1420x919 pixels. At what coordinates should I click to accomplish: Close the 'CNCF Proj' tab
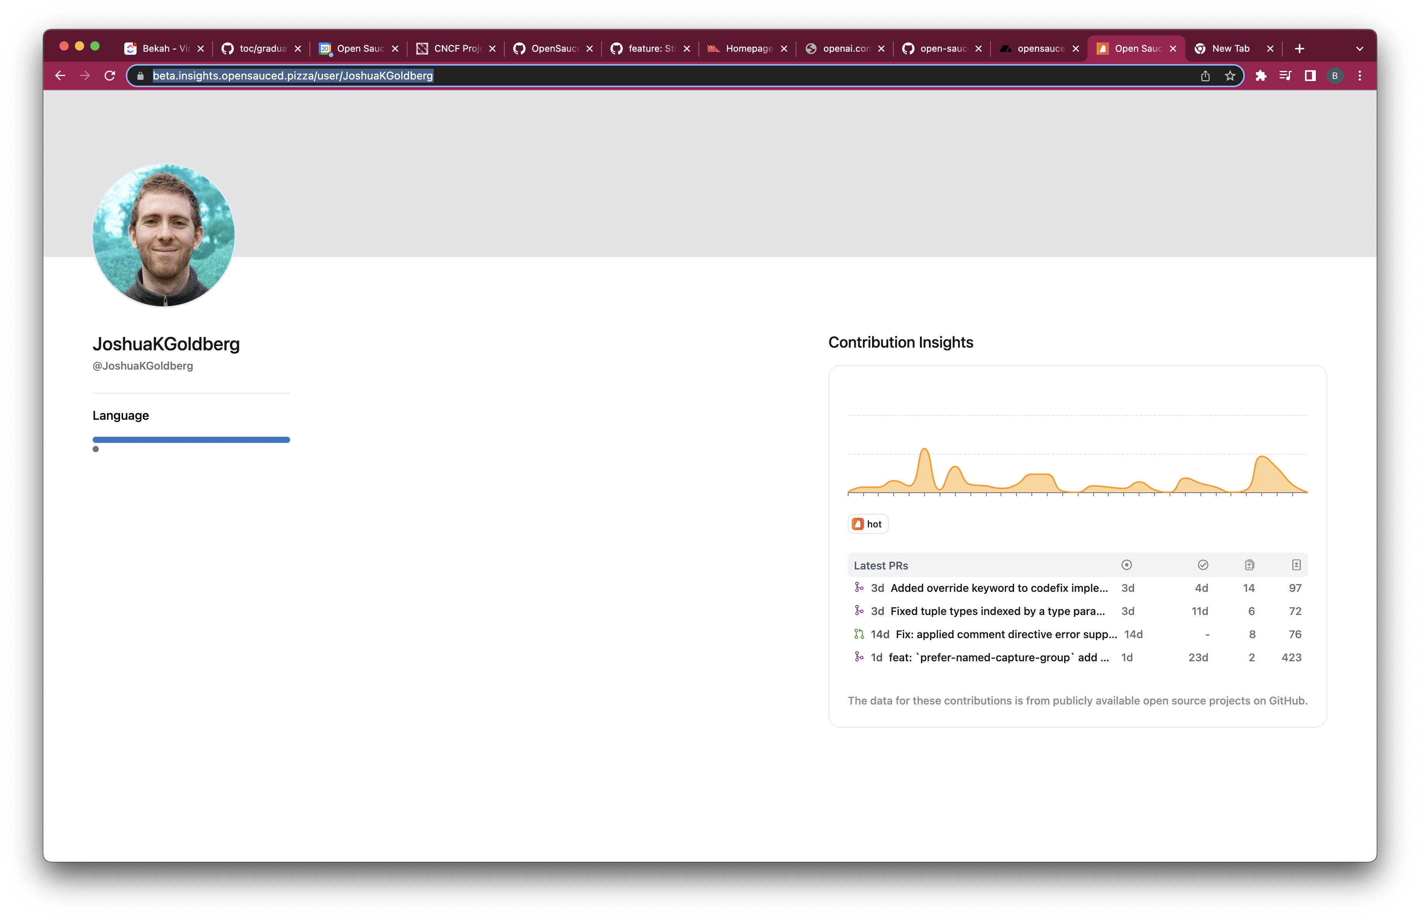point(492,49)
